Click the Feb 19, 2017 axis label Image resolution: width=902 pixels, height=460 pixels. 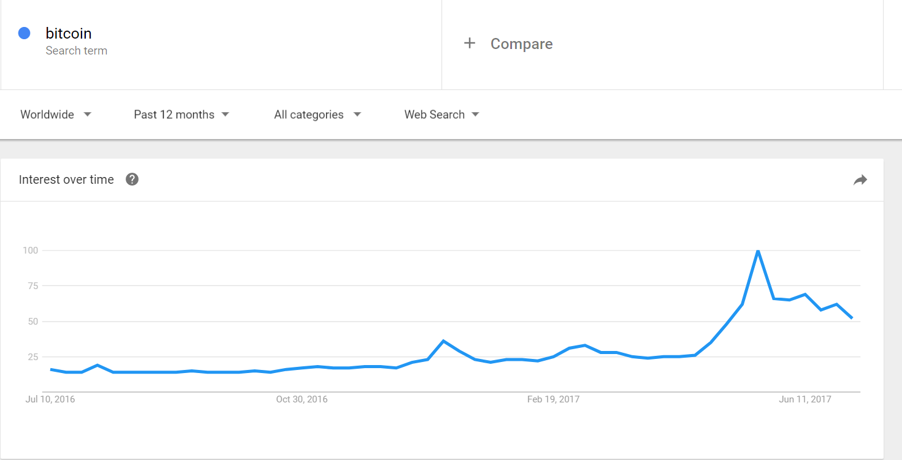pyautogui.click(x=553, y=399)
